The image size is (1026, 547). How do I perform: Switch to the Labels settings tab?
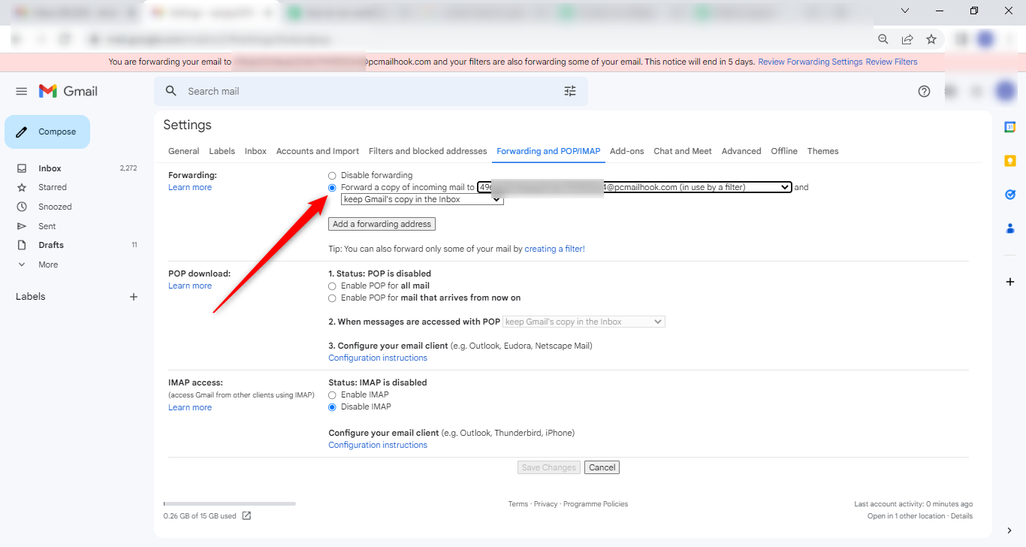click(x=222, y=151)
